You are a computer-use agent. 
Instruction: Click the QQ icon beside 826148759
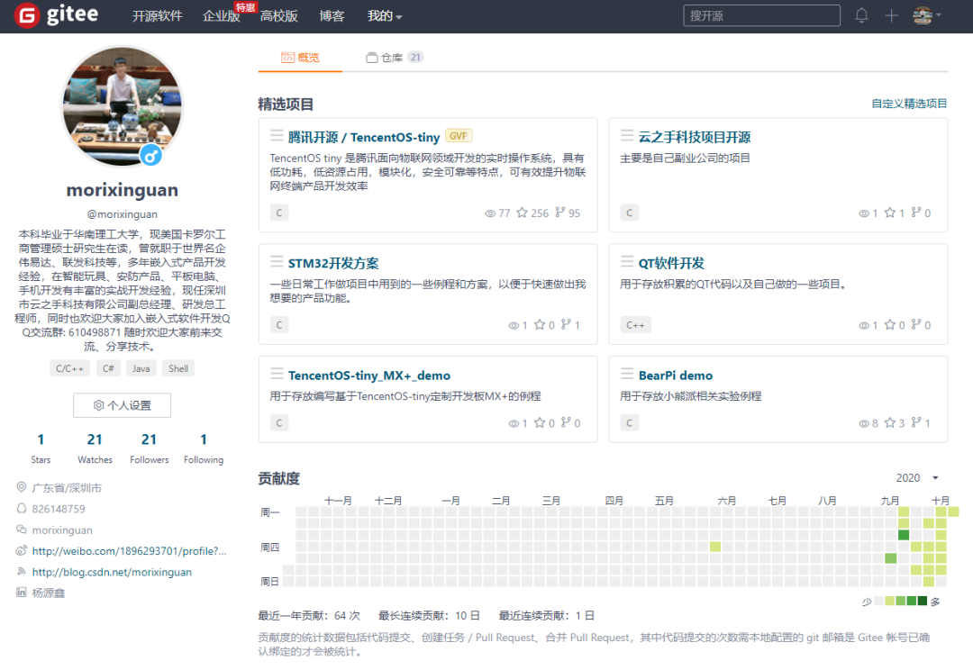click(21, 509)
